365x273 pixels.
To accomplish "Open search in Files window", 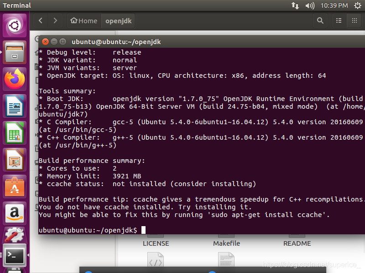I will [320, 20].
